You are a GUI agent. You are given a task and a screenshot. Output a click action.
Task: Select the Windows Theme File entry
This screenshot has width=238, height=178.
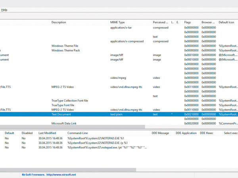(x=65, y=46)
